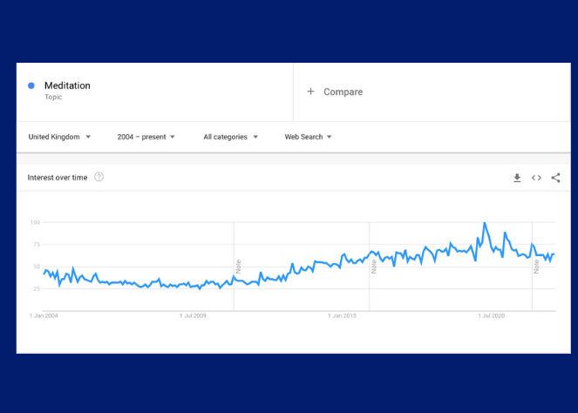
Task: Share the Interest over time chart
Action: click(555, 178)
